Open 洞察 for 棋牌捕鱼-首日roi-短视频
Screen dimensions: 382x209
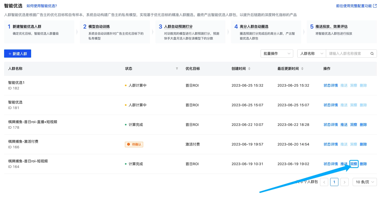pos(353,164)
